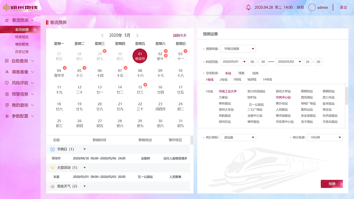
Task: Click the 突 badge on April 29
Action: click(105, 51)
